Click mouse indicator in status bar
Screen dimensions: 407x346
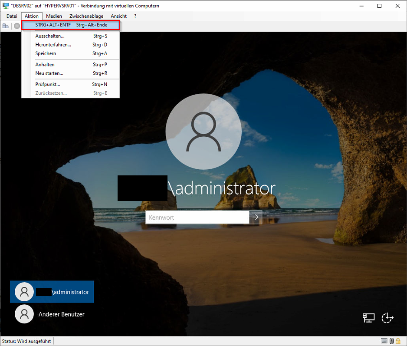[x=391, y=341]
